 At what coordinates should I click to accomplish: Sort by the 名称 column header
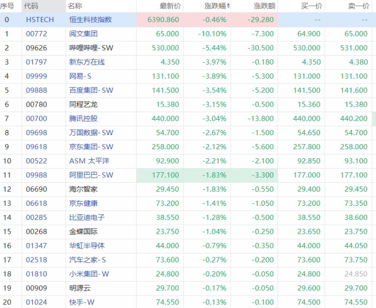click(75, 6)
